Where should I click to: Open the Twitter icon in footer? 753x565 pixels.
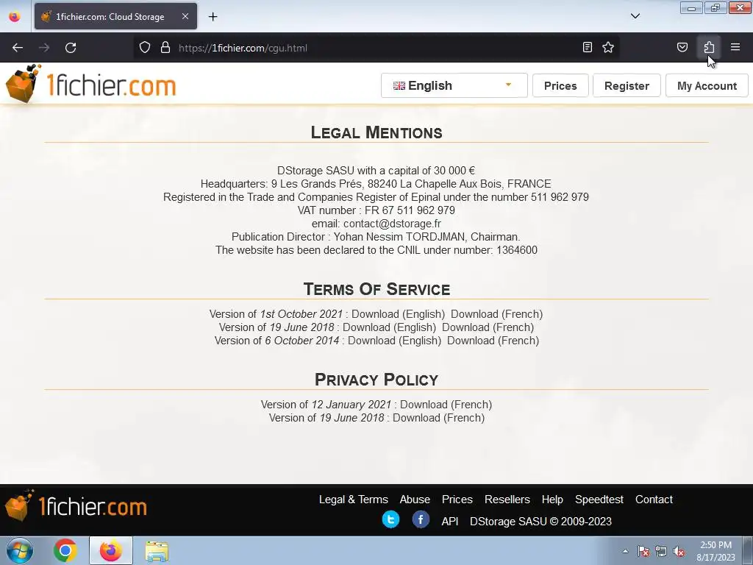point(390,520)
